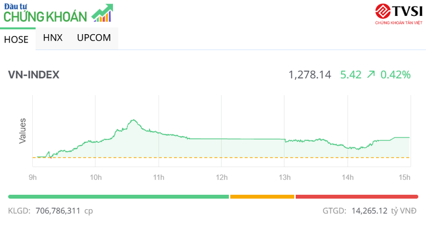Click the red decliners bar segment

tap(357, 197)
